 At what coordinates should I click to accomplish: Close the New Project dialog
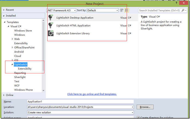tap(184, 3)
